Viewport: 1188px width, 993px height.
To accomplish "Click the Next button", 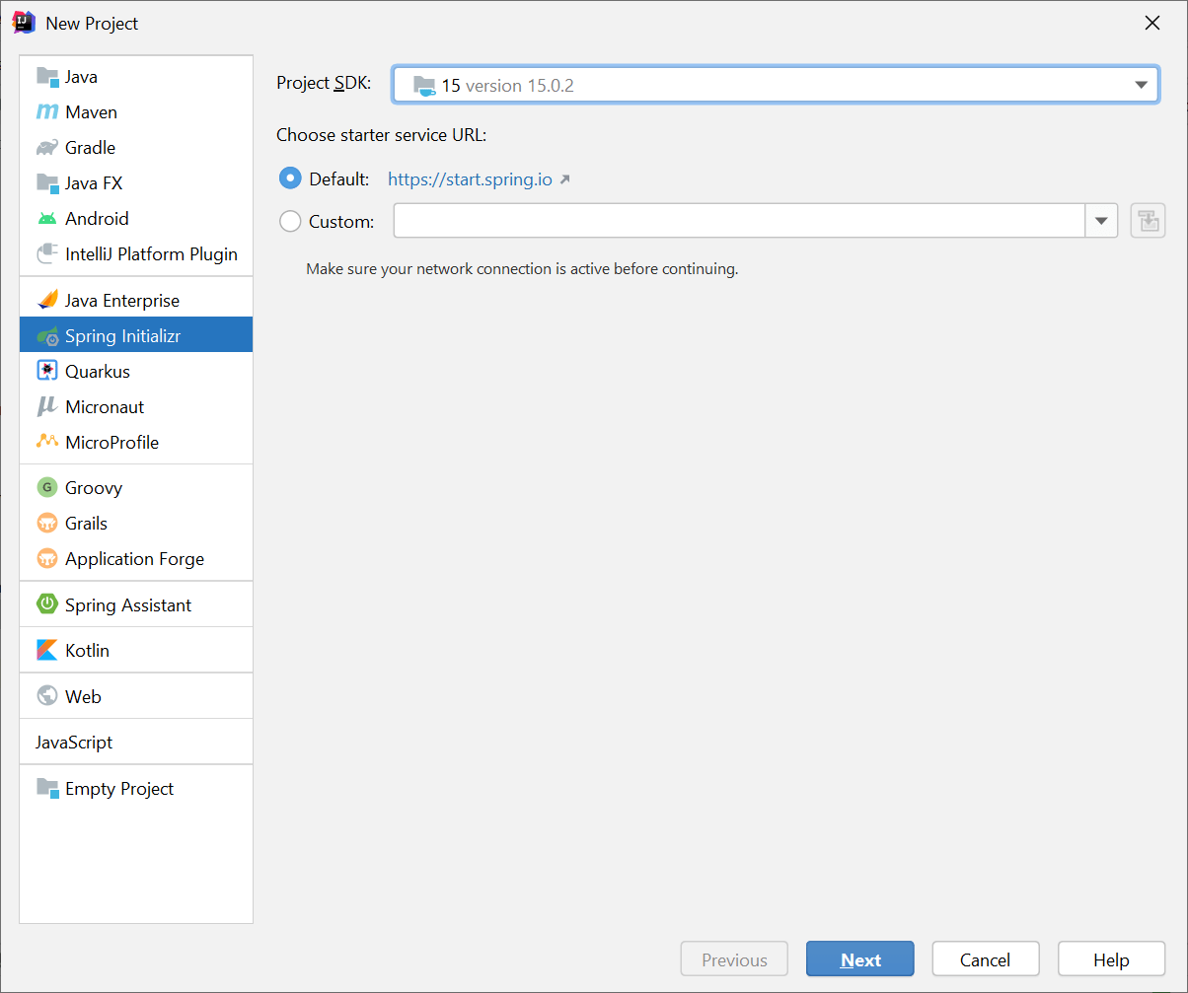I will (x=859, y=960).
